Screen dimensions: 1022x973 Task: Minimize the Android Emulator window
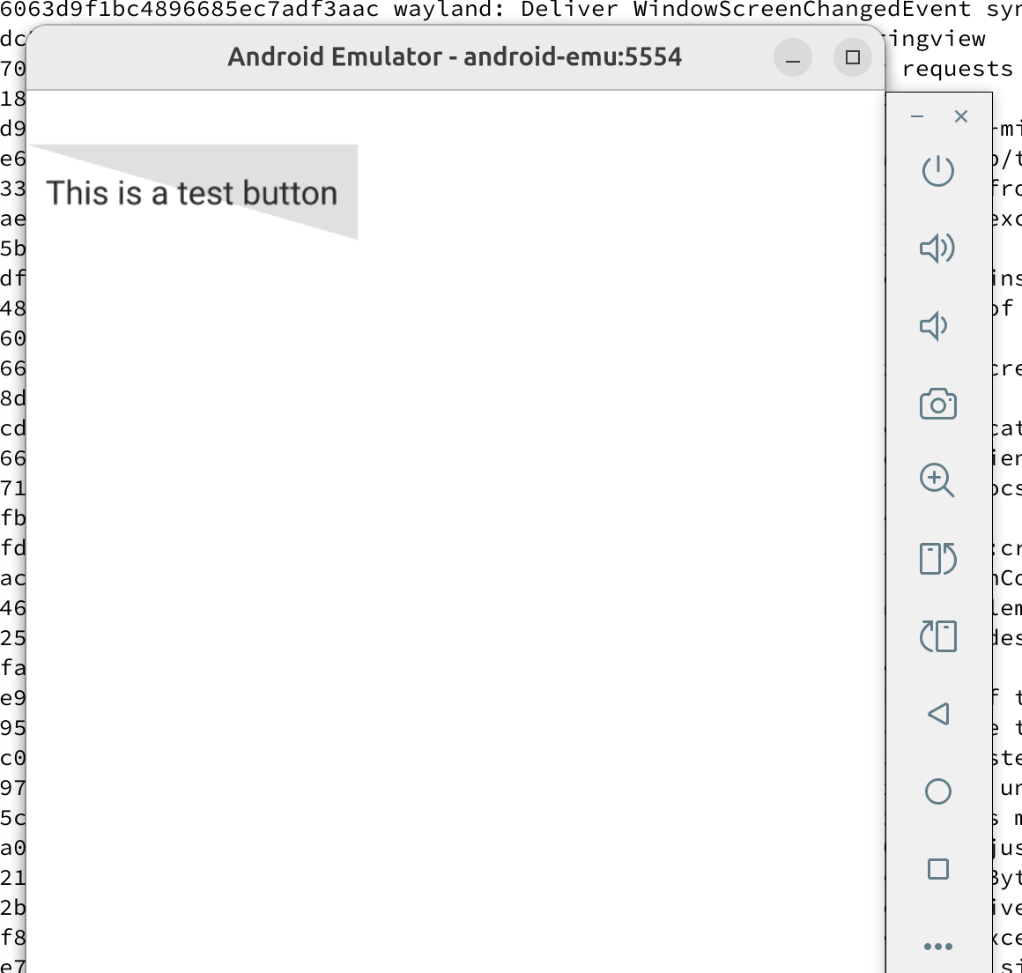click(793, 57)
